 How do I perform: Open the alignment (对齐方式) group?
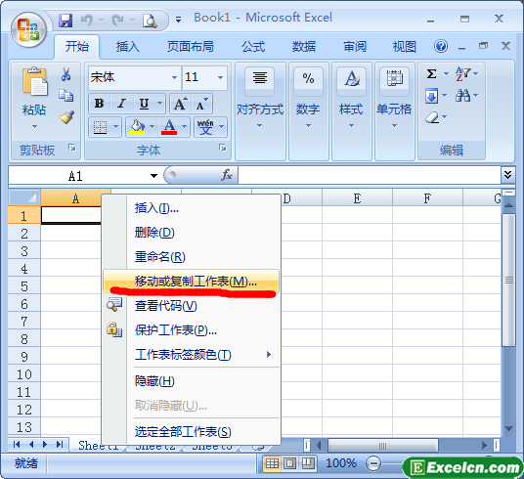[x=260, y=110]
